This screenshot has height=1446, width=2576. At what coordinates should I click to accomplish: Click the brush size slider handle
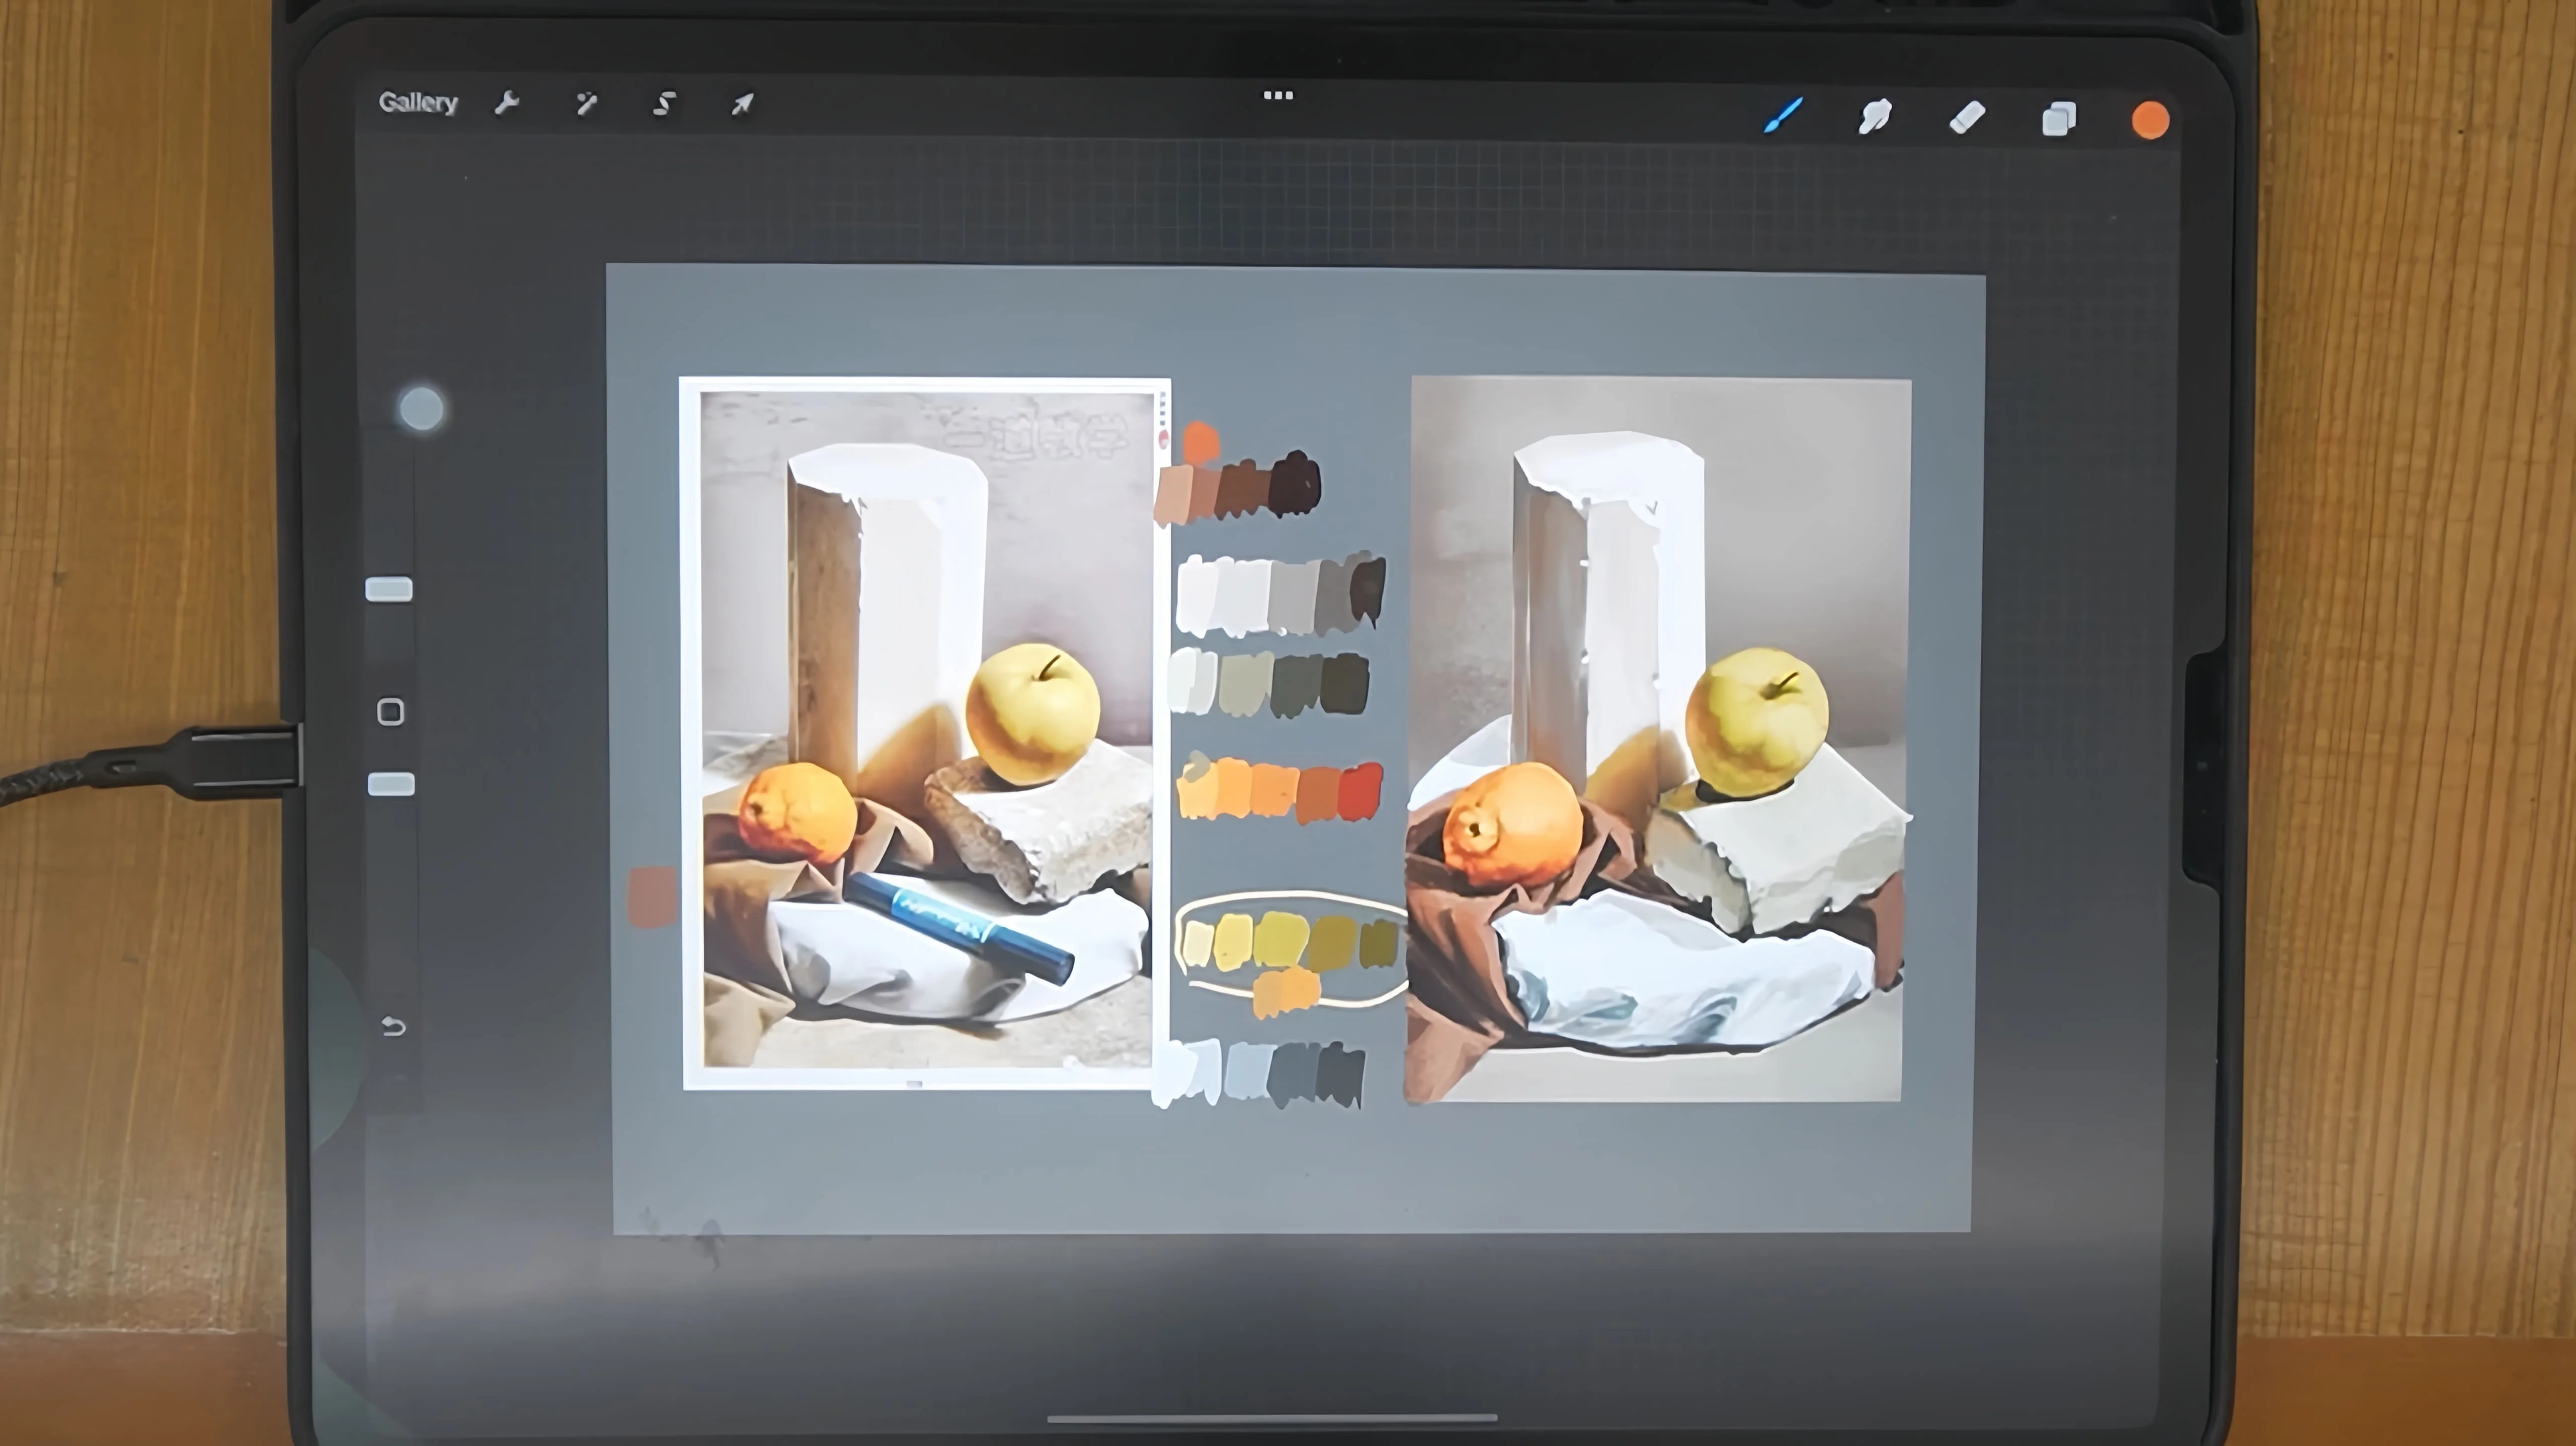pyautogui.click(x=389, y=590)
